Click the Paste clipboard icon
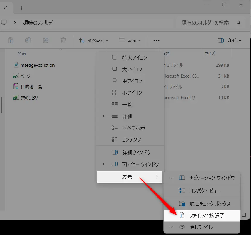Viewport: 251px width, 235px height. [11, 40]
